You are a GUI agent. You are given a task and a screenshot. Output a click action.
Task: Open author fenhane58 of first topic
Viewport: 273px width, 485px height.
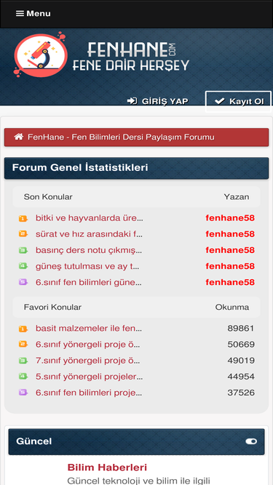point(230,218)
